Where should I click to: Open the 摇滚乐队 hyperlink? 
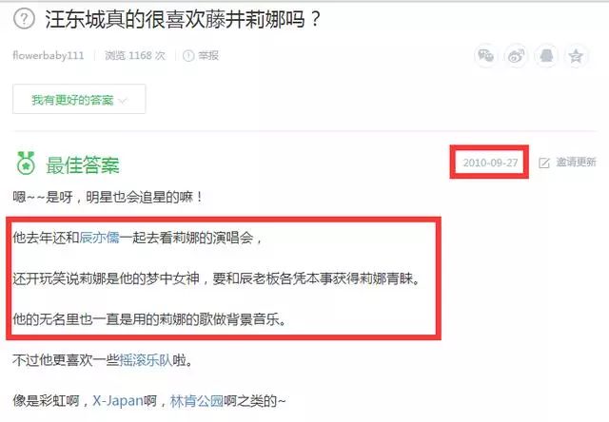pos(146,360)
